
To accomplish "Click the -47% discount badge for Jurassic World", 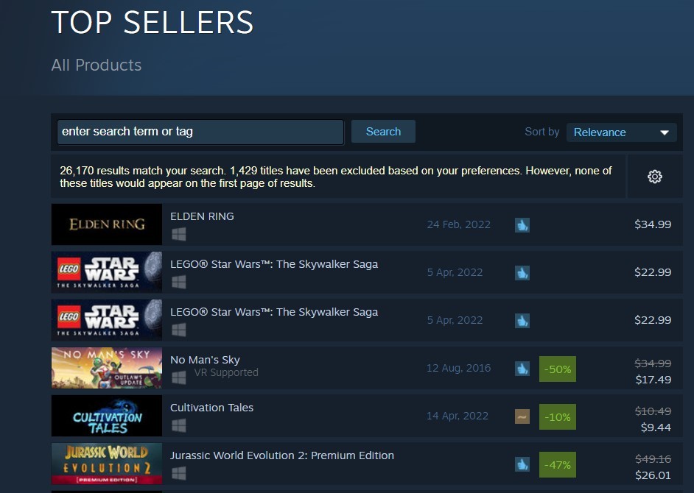I will pyautogui.click(x=558, y=464).
